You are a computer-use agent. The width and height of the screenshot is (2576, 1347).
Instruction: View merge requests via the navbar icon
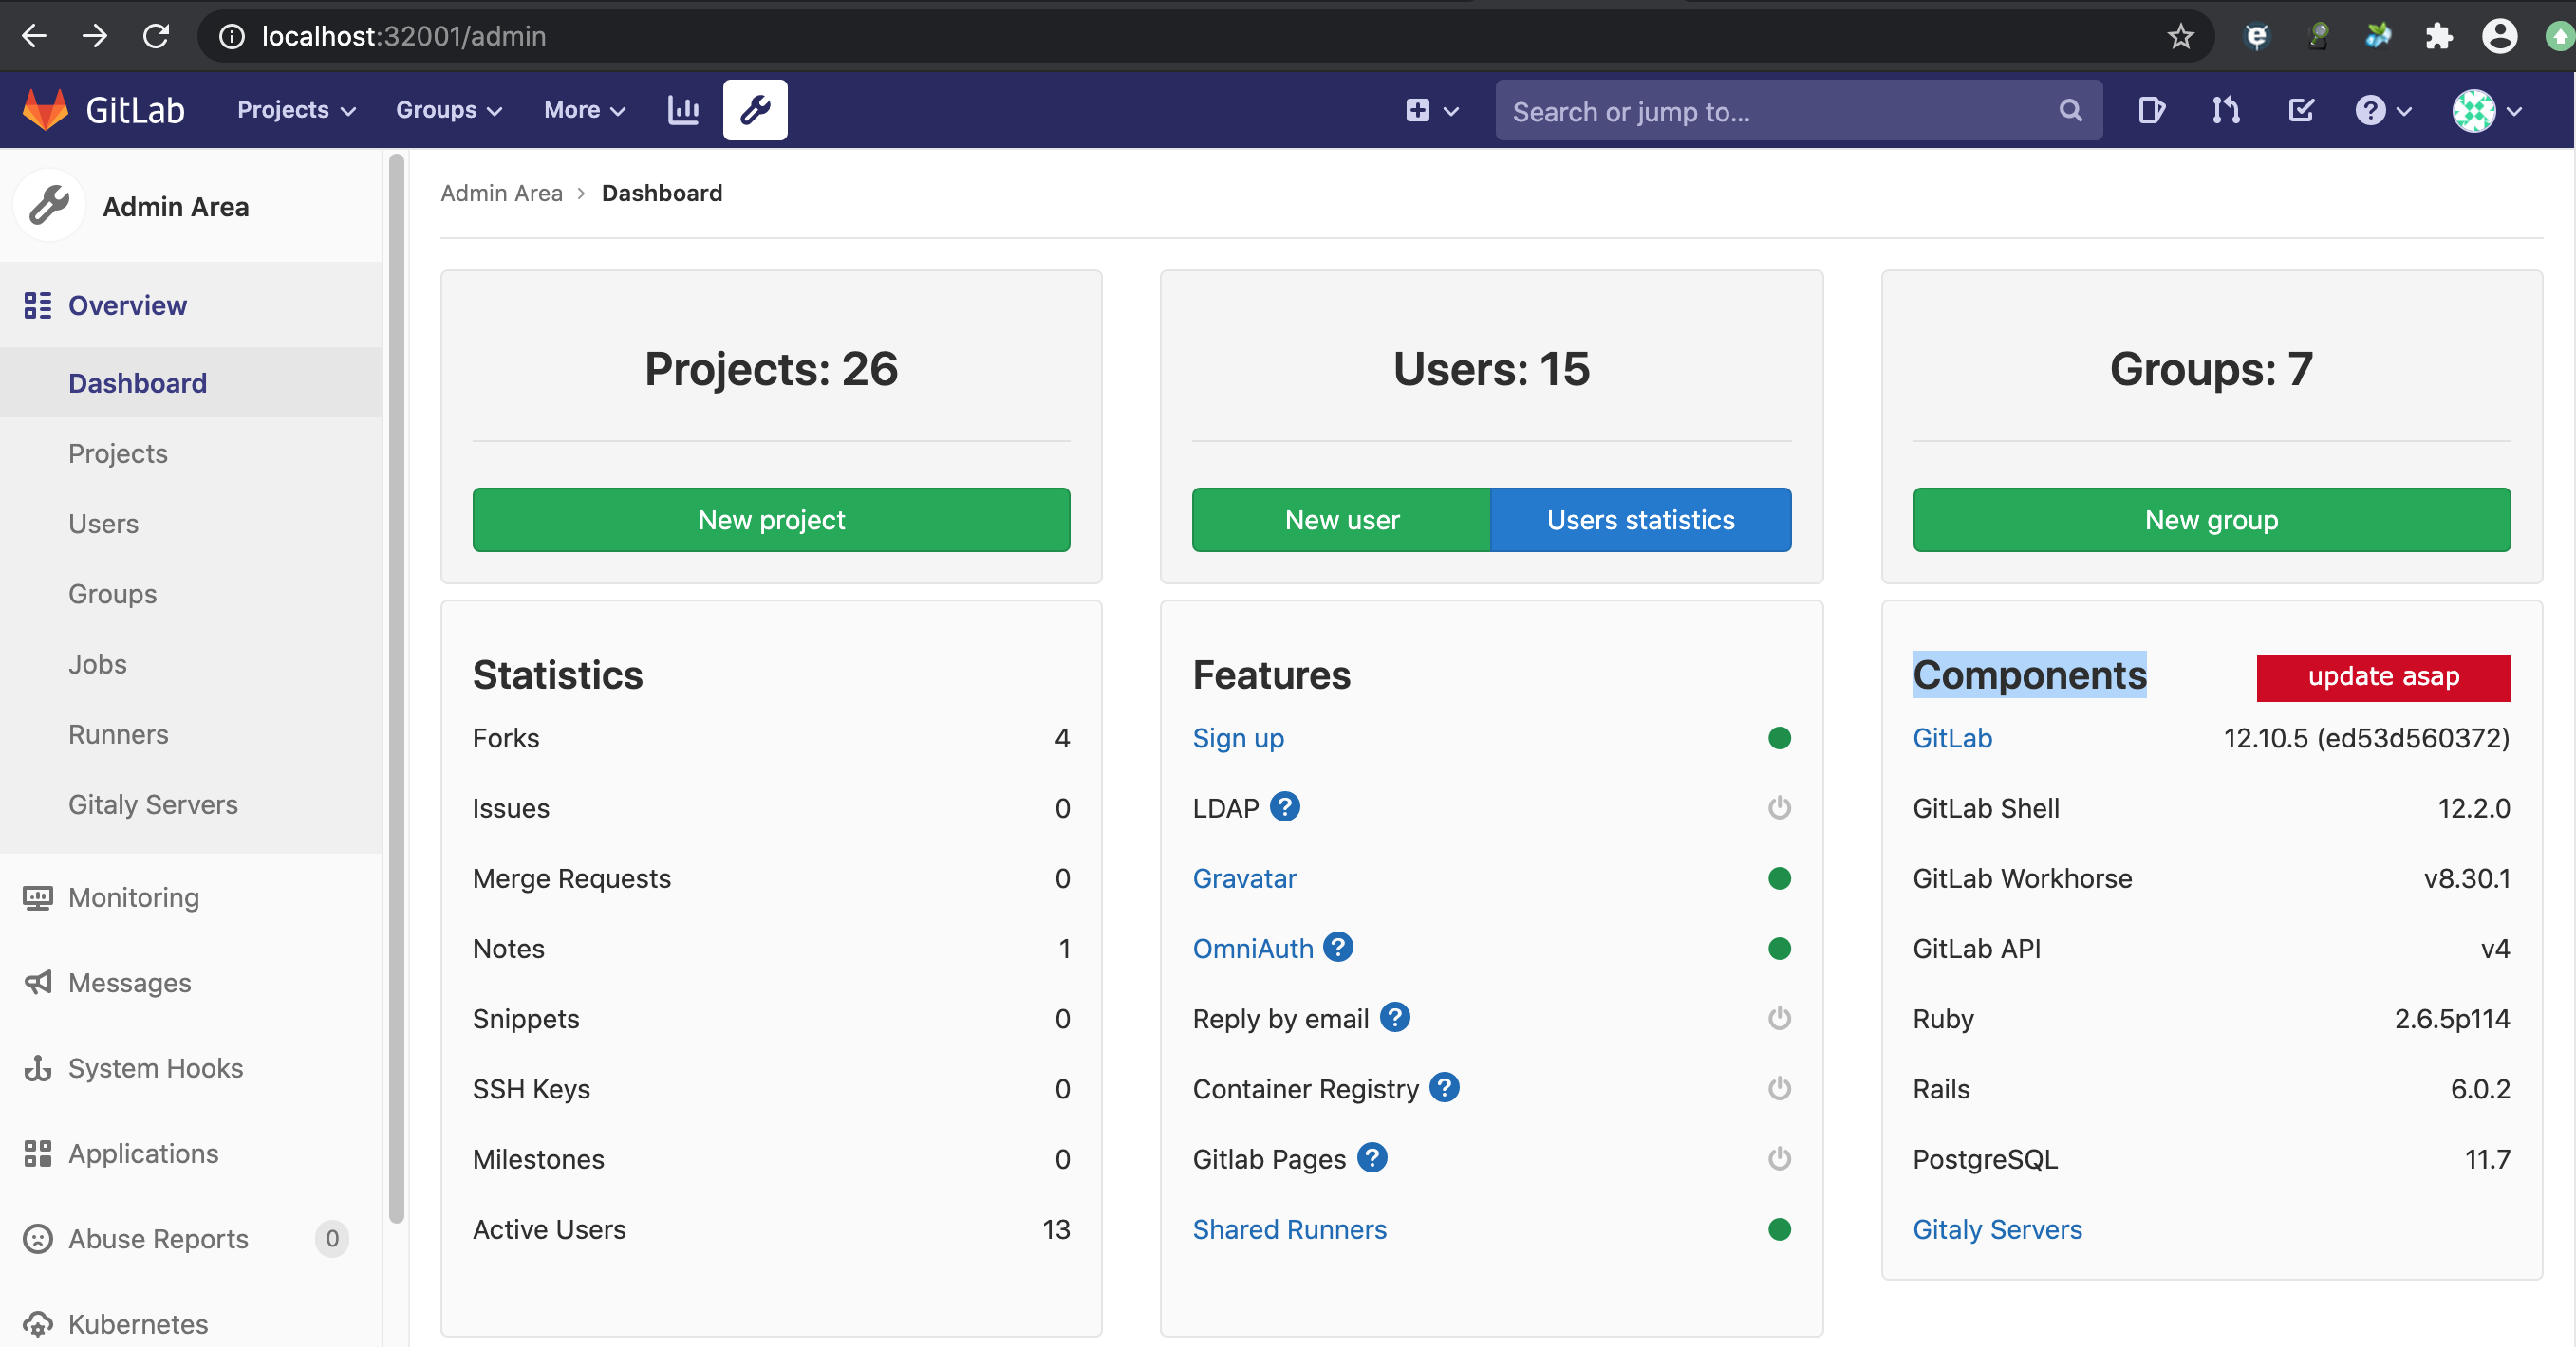(2224, 110)
